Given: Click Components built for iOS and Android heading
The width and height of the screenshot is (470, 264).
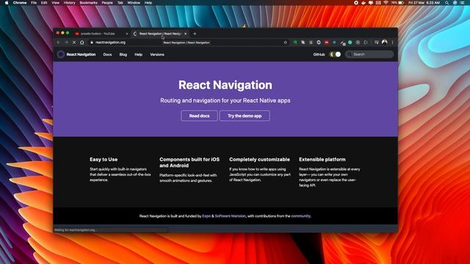Looking at the screenshot, I should 189,163.
